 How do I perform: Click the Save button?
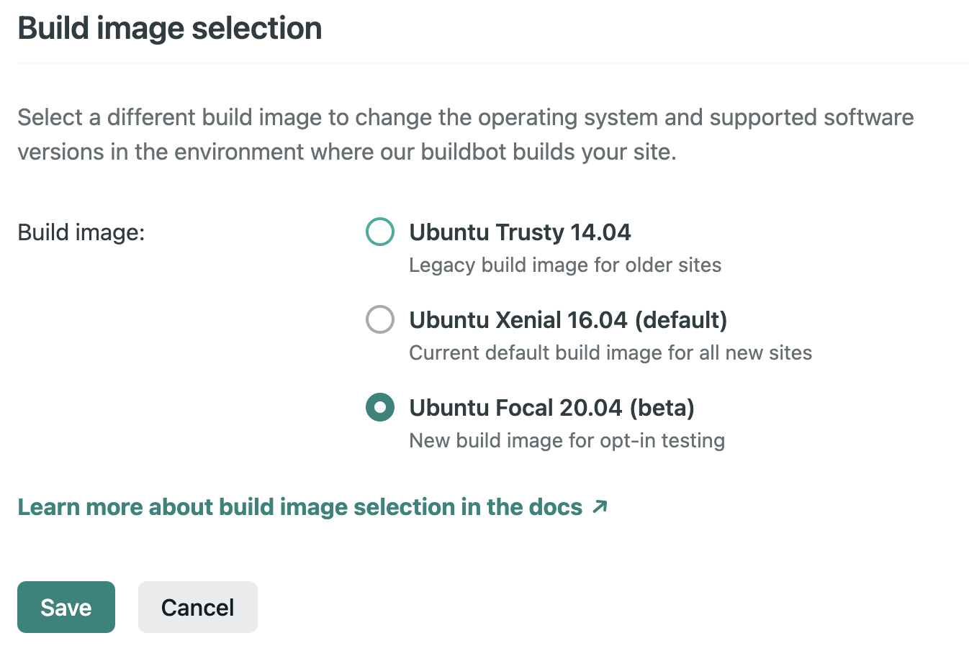[66, 606]
